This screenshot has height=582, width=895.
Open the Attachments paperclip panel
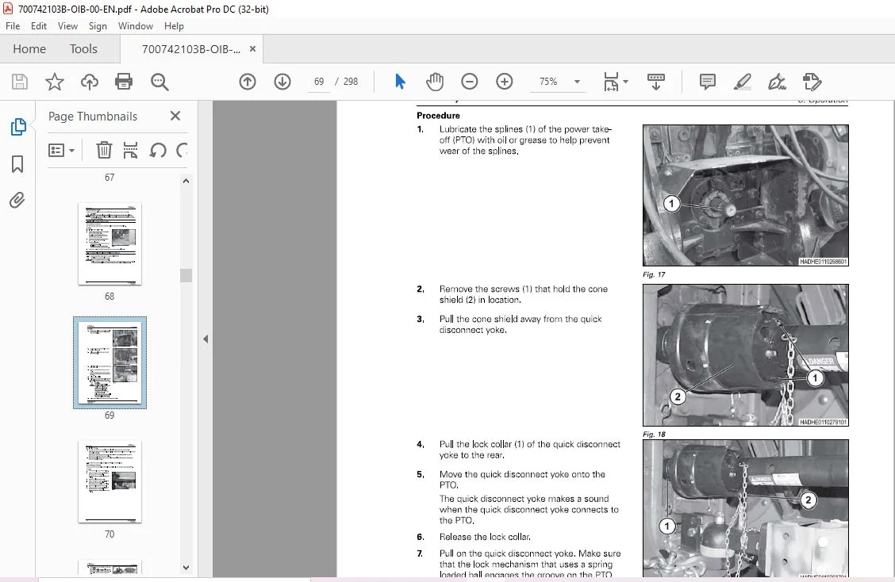[x=17, y=201]
